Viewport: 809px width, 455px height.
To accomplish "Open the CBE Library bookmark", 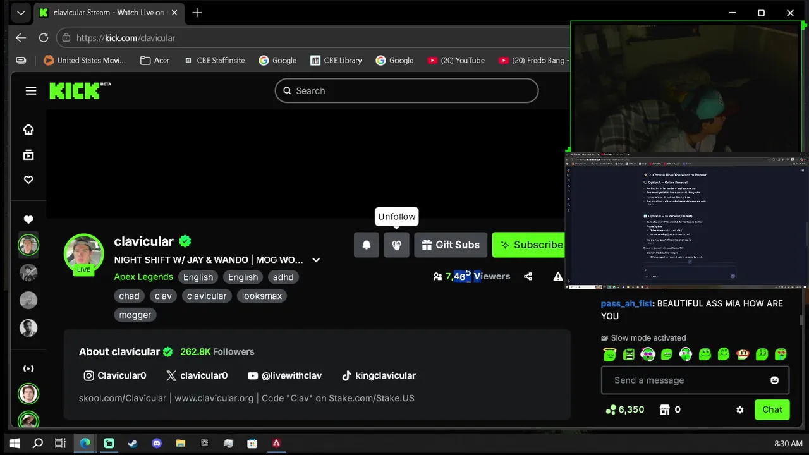I will [336, 61].
